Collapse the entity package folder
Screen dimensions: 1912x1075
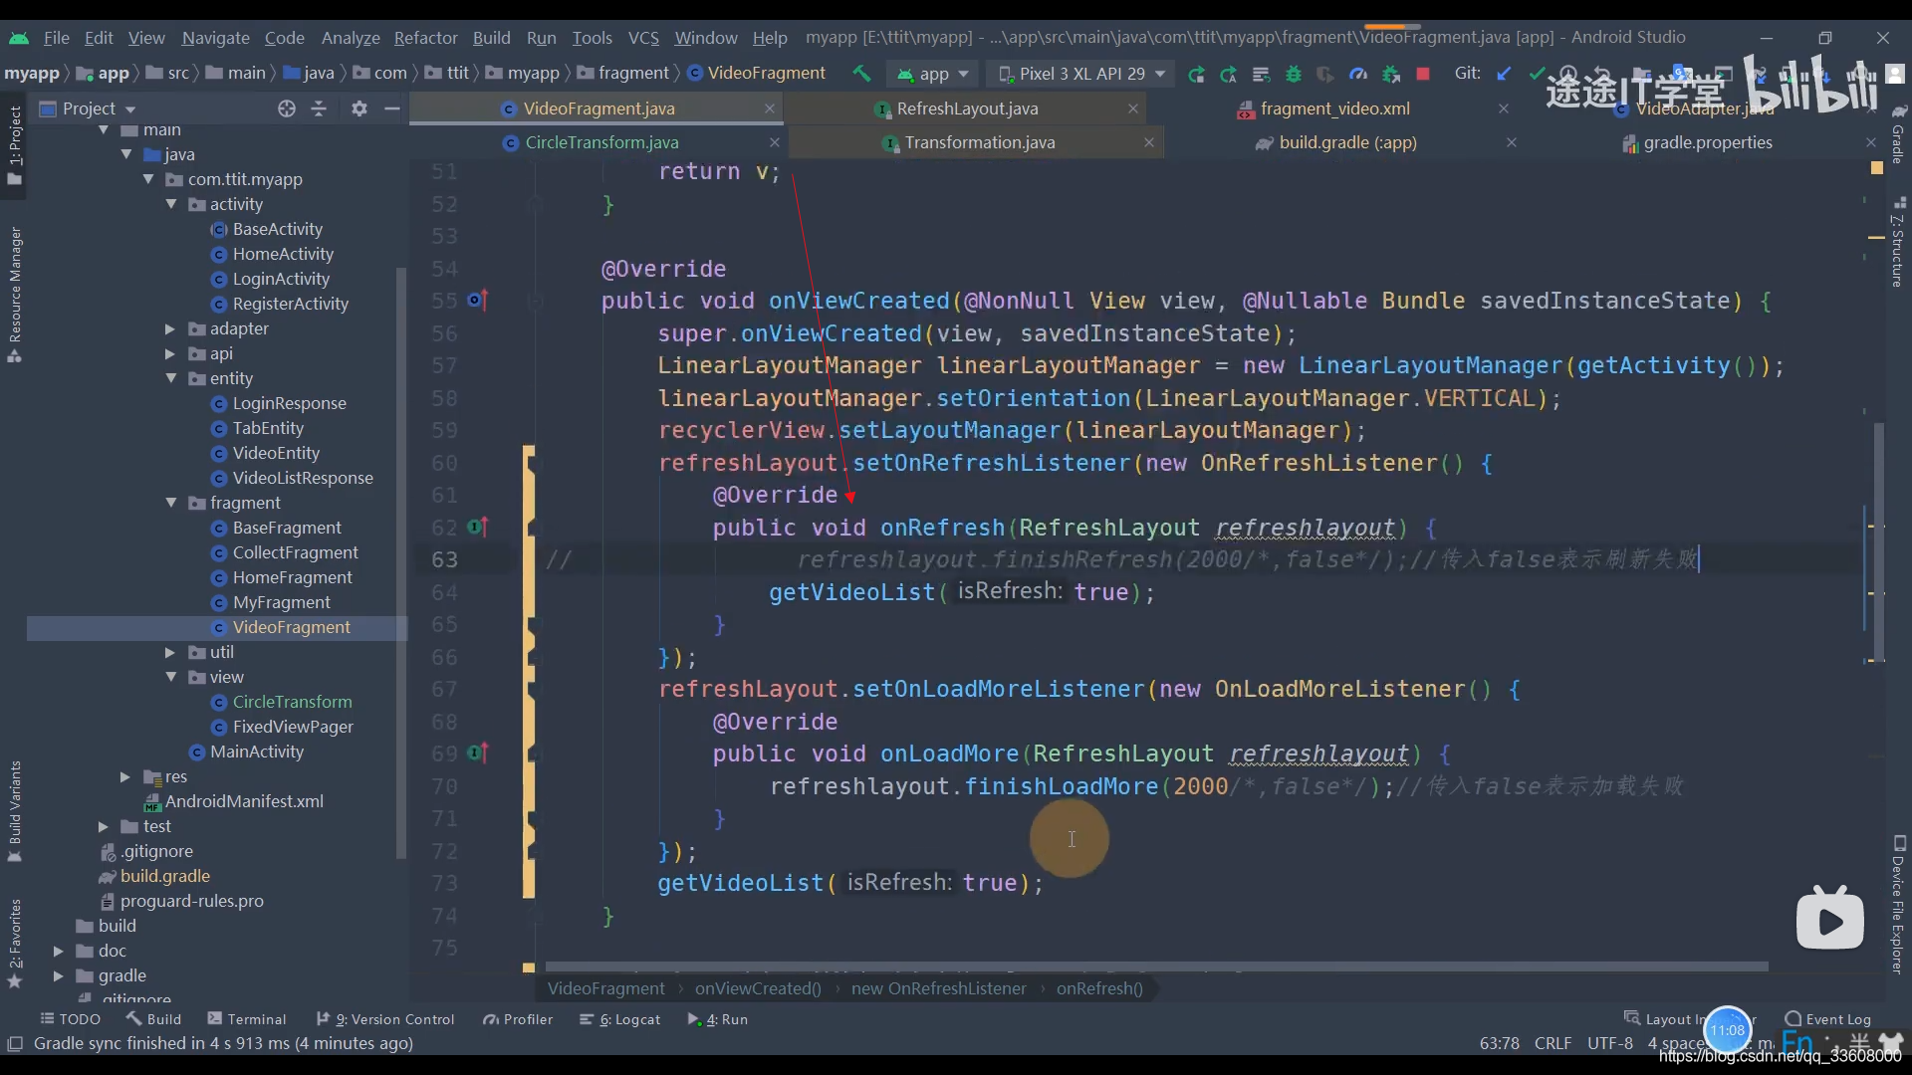[x=170, y=378]
